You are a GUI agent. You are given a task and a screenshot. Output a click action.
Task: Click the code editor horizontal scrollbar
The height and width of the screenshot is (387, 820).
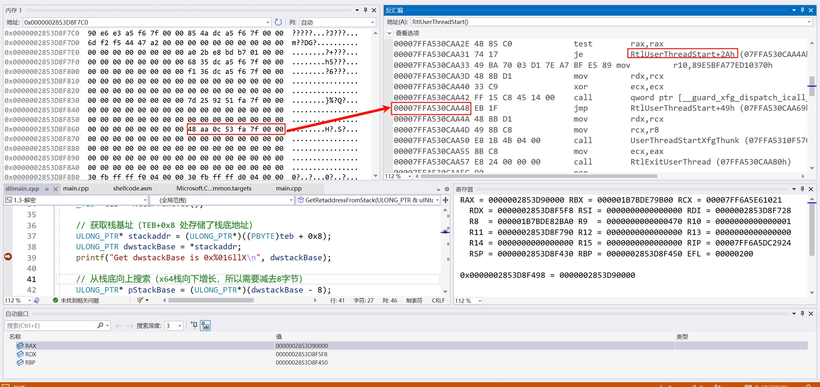click(211, 301)
